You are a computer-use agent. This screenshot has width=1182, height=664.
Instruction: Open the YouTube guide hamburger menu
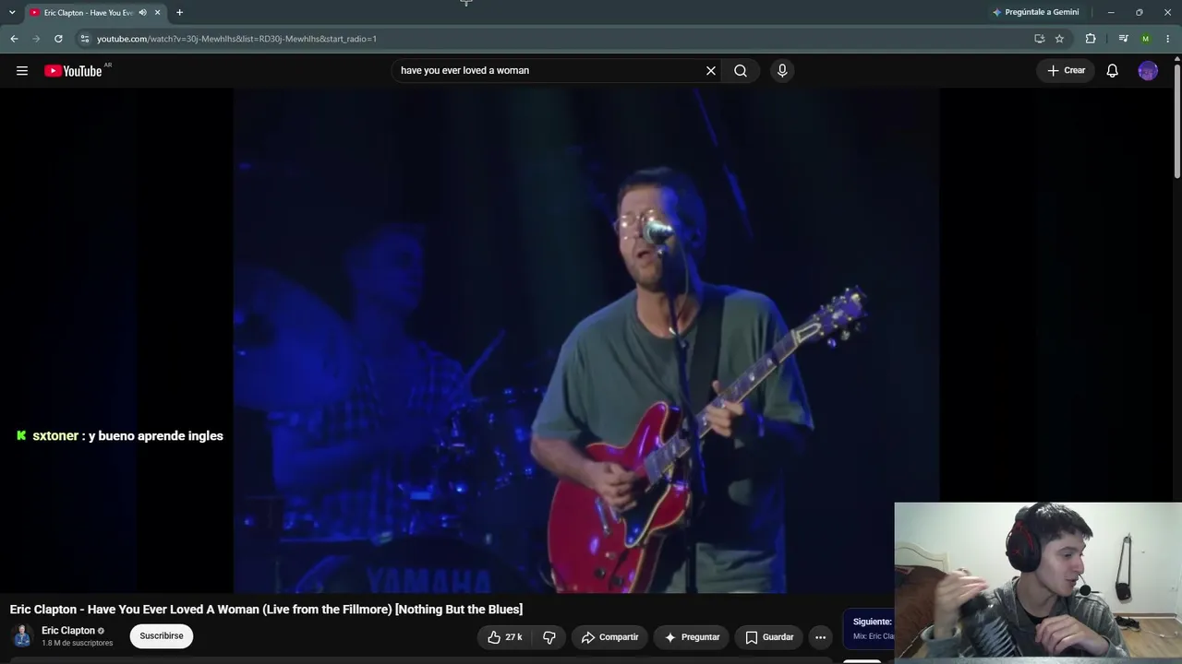(22, 71)
